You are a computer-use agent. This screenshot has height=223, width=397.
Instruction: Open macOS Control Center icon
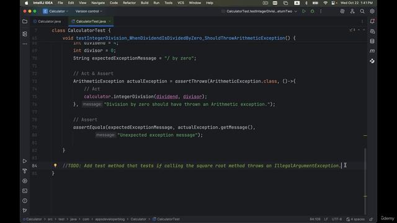[x=334, y=3]
